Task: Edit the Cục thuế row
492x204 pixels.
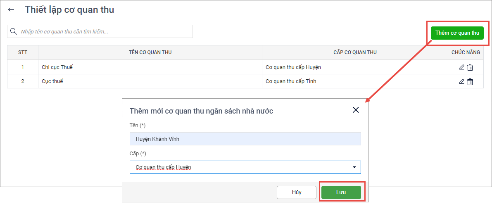Action: [x=462, y=81]
